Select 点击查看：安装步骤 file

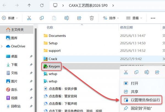point(60,89)
